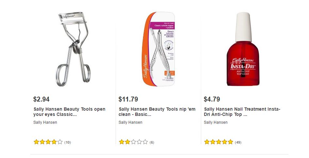This screenshot has width=309, height=158.
Task: View the (10) reviews for the eyelash curler
Action: 68,142
